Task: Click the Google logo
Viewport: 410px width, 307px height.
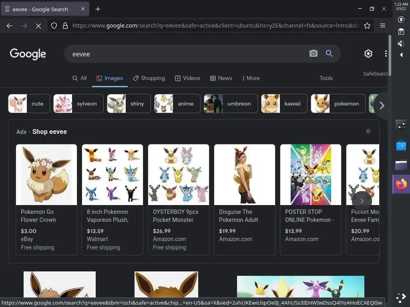Action: tap(28, 54)
